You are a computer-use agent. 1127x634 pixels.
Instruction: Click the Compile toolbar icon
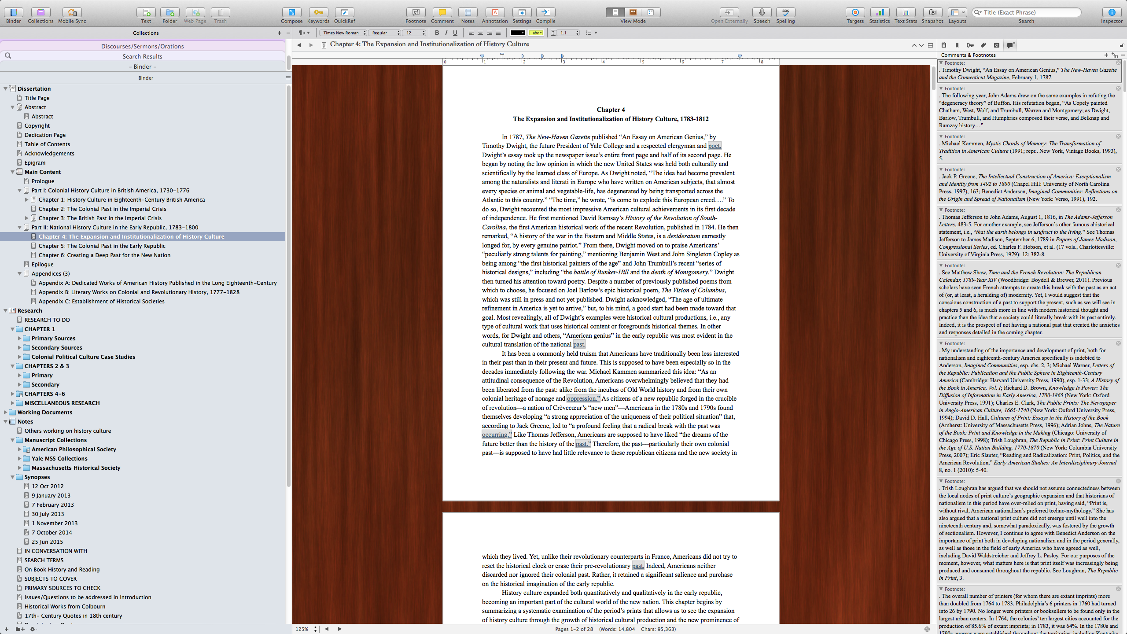tap(545, 12)
